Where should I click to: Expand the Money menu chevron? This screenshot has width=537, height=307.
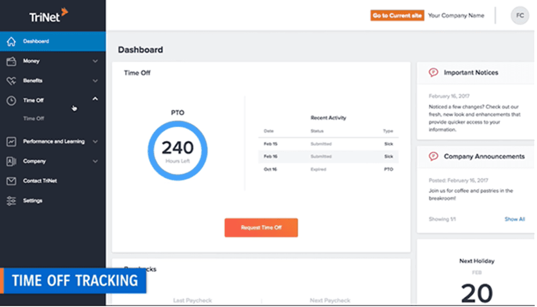point(95,61)
